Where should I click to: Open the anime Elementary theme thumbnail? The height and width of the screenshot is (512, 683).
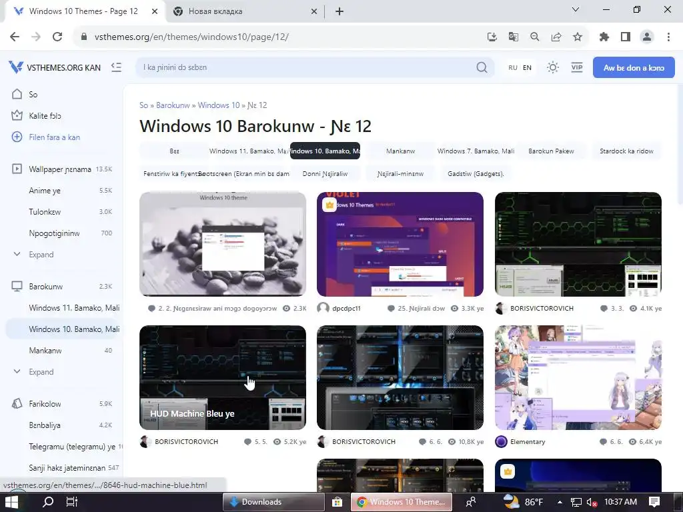(x=578, y=377)
